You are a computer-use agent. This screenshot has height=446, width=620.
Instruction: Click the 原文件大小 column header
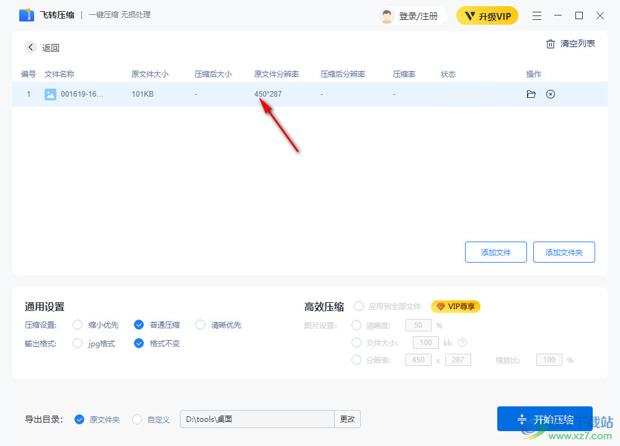coord(150,74)
